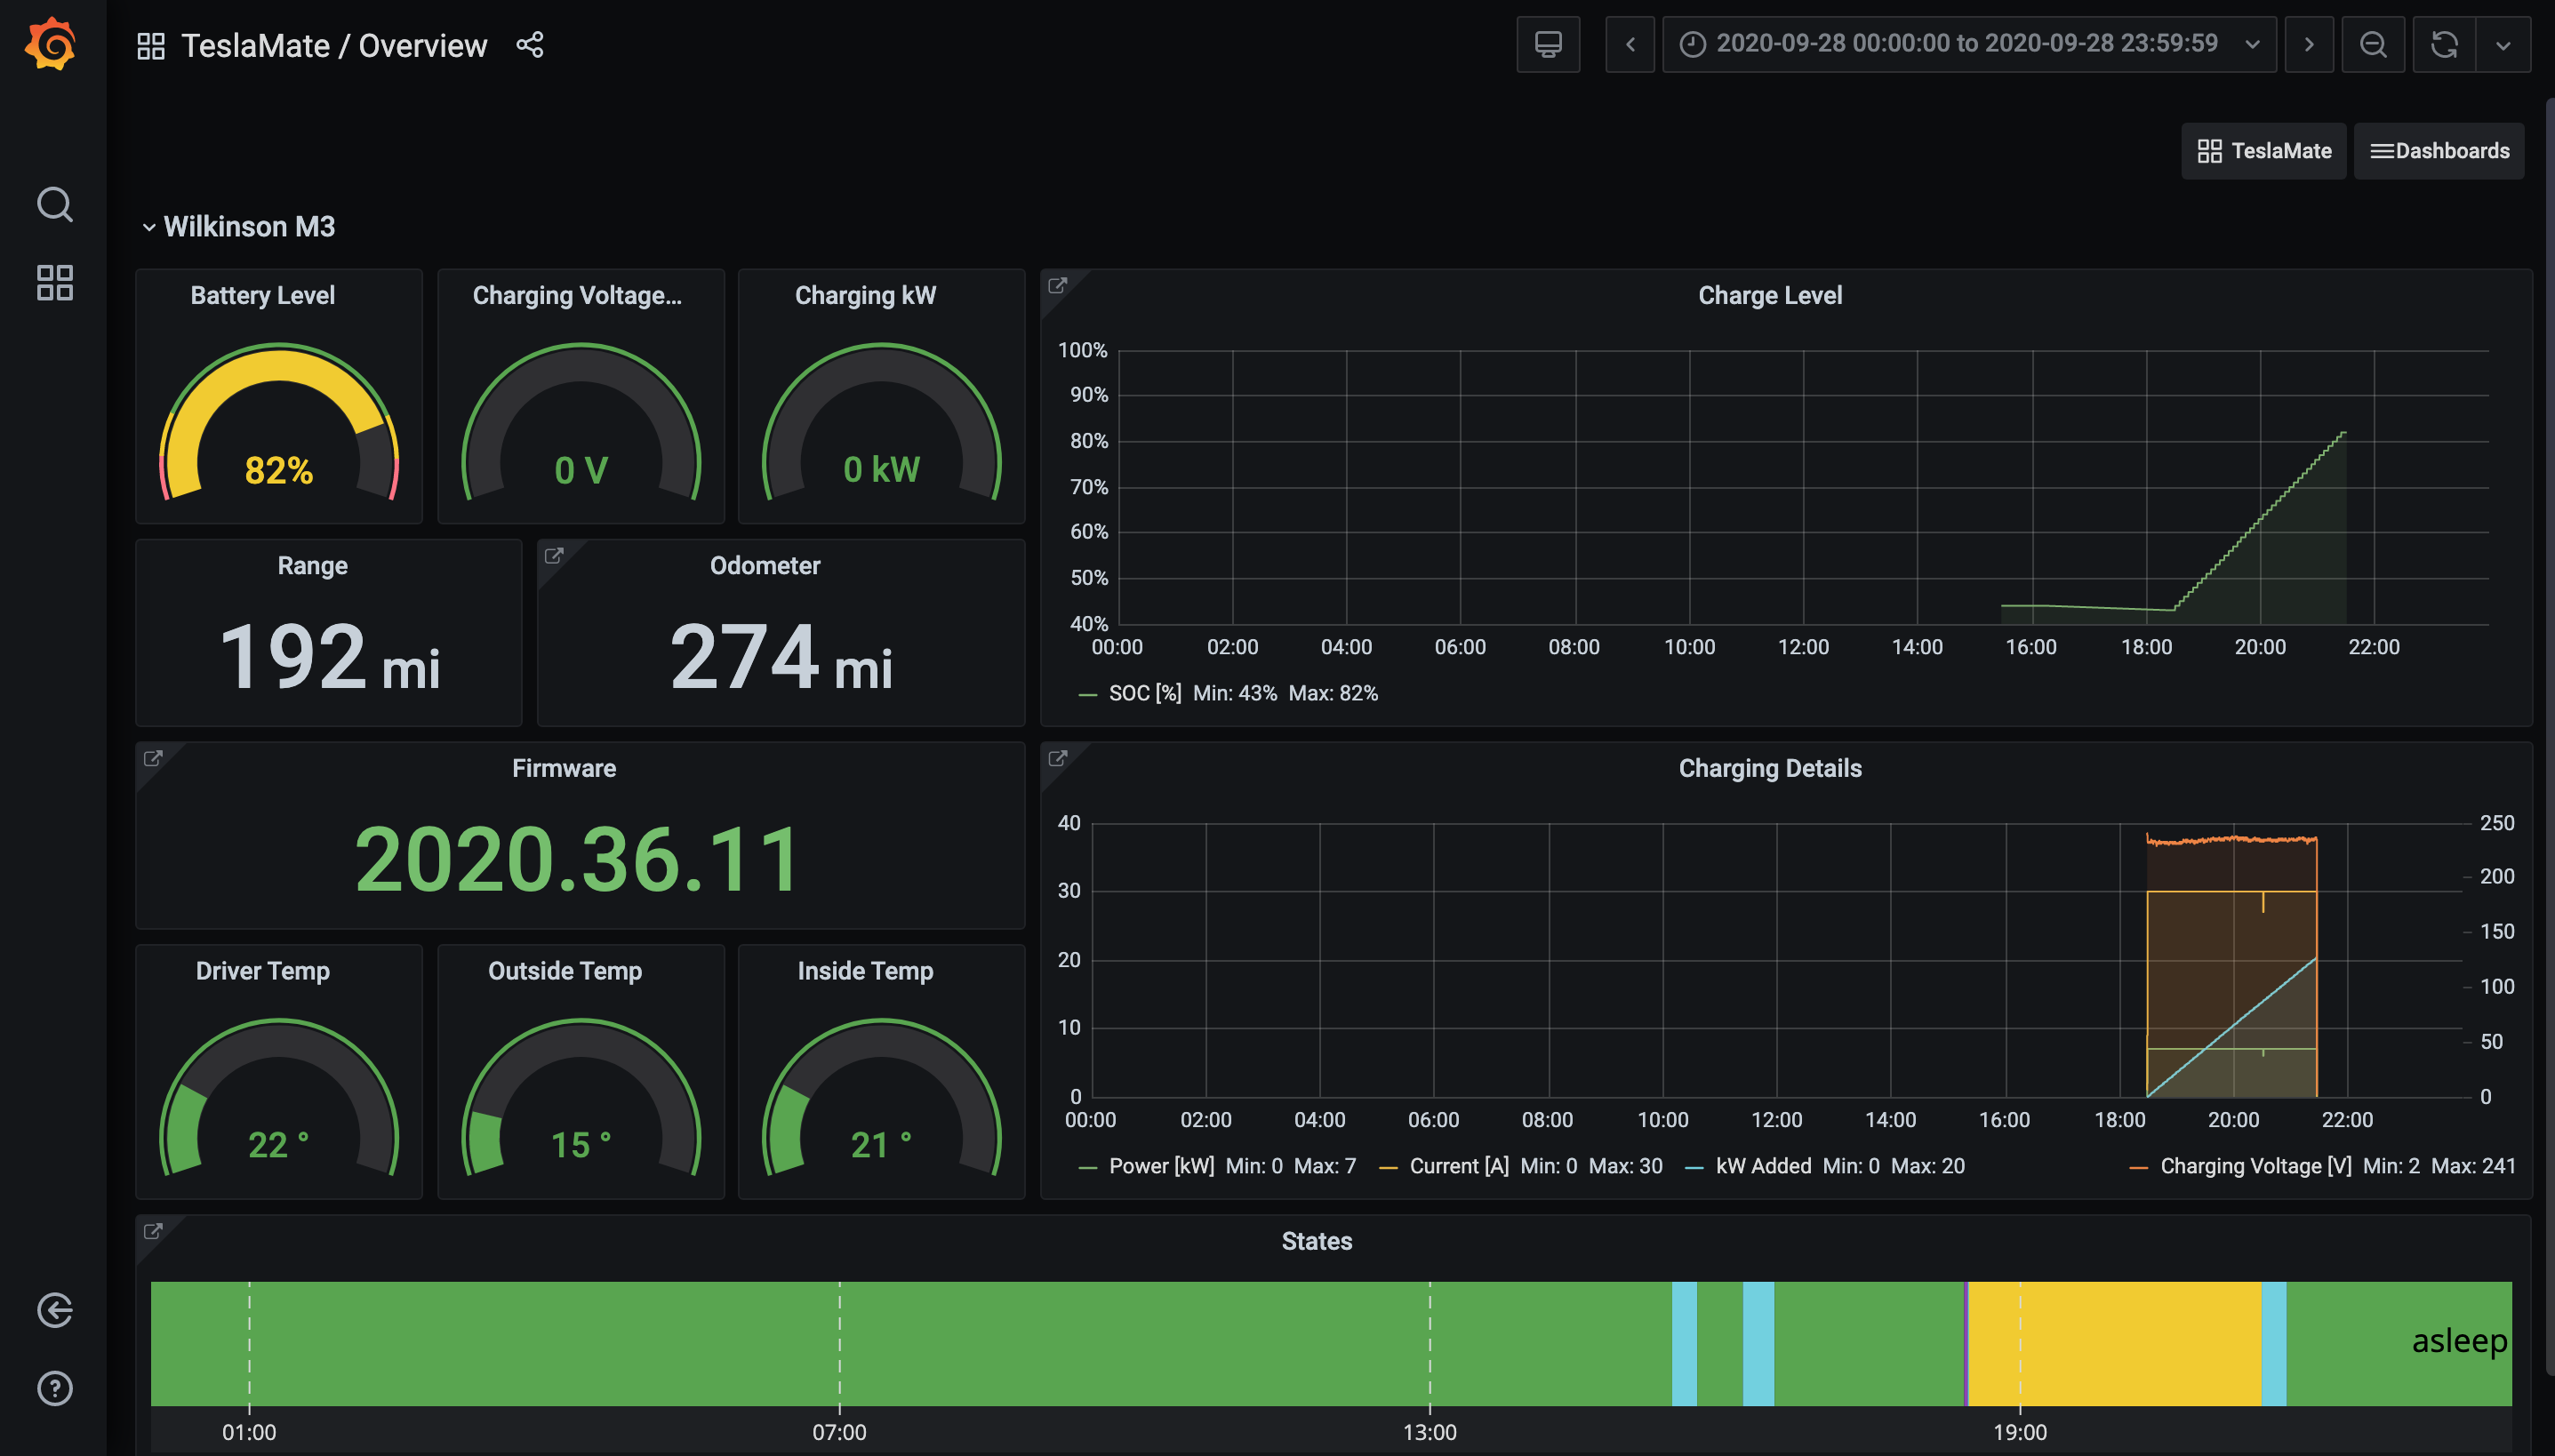Viewport: 2555px width, 1456px height.
Task: Click the yellow charging segment in States
Action: coord(2114,1343)
